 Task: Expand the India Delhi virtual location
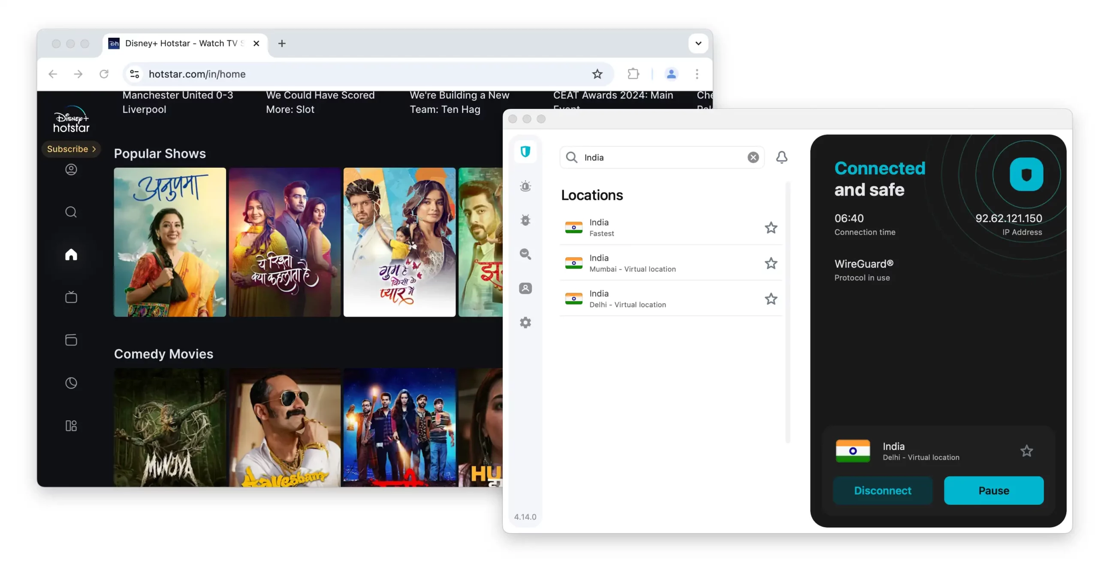[x=670, y=299]
